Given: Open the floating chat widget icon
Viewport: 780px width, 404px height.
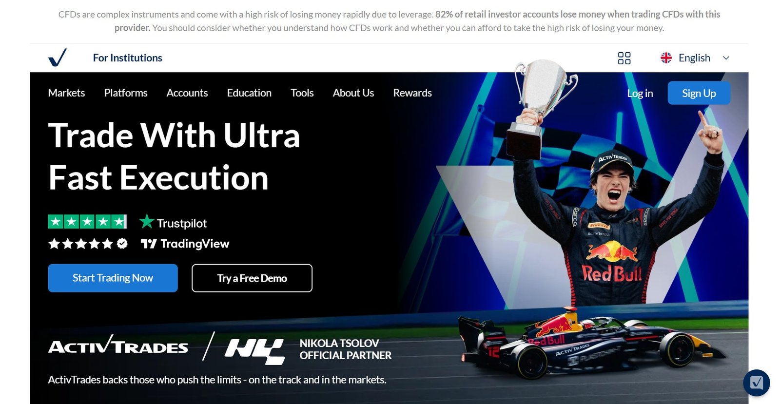Looking at the screenshot, I should tap(756, 383).
